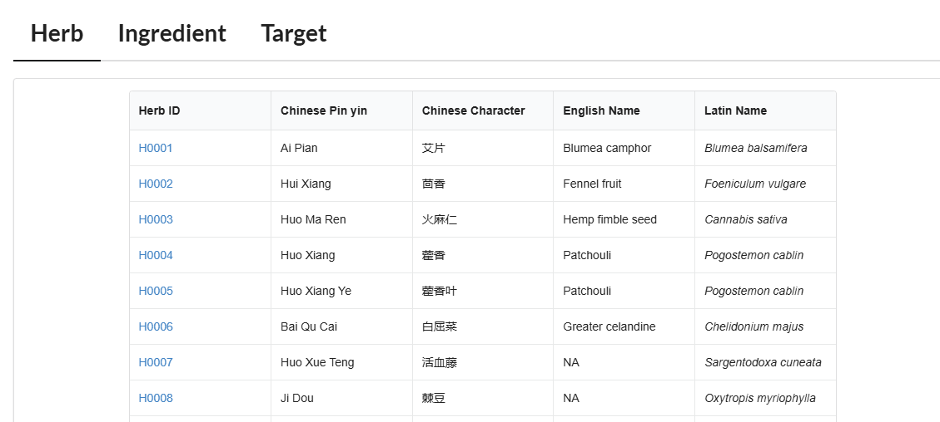Open the H0006 herb record
The width and height of the screenshot is (940, 422).
click(x=156, y=326)
